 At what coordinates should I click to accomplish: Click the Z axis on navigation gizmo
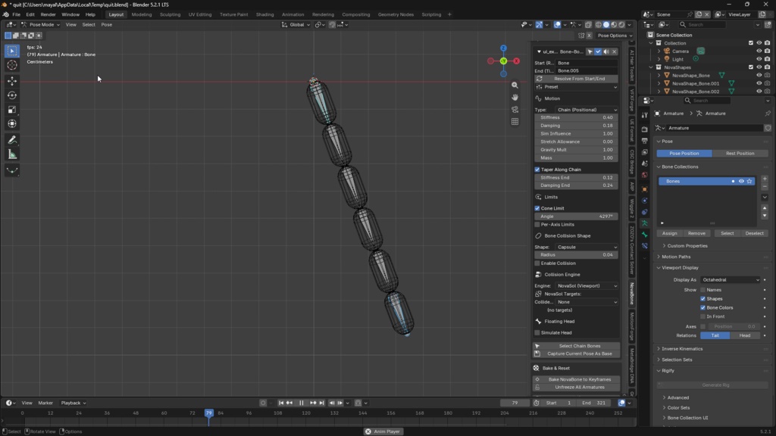(503, 48)
